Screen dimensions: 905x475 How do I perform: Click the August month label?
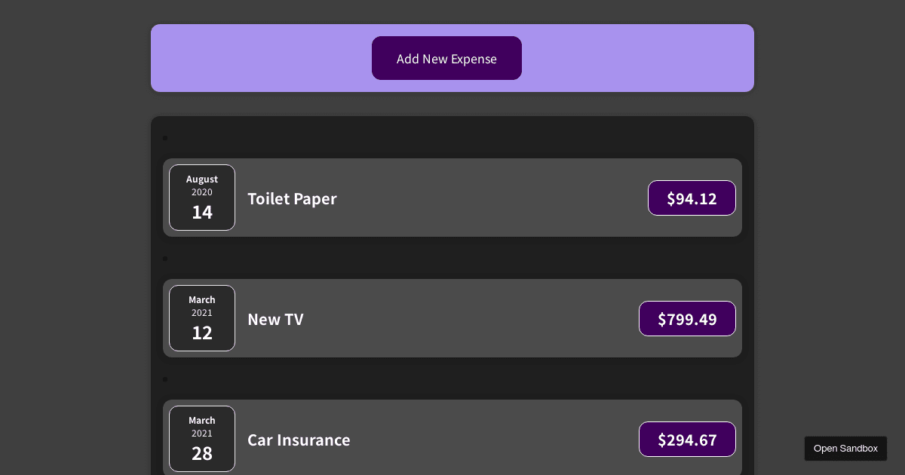pyautogui.click(x=202, y=179)
